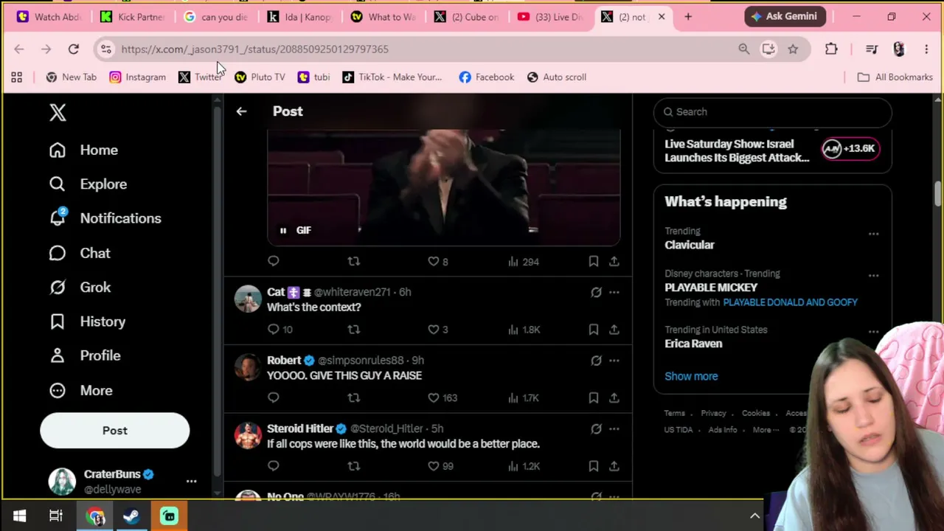Repost the "If all cops were like this" post
This screenshot has height=531, width=944.
354,466
